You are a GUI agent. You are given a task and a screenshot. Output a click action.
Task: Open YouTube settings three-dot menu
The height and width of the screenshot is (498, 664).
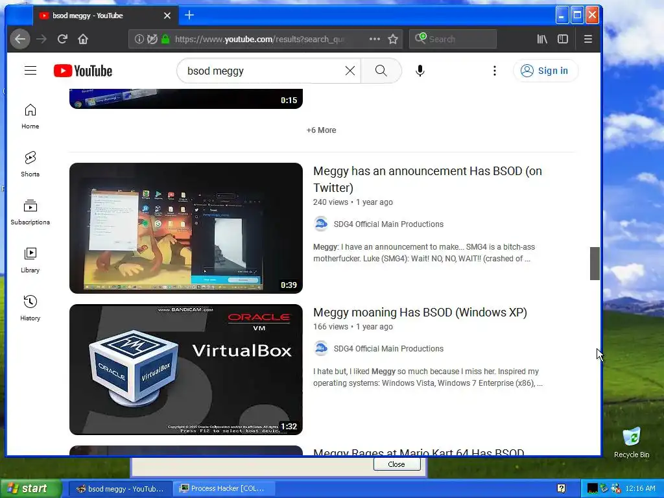495,71
